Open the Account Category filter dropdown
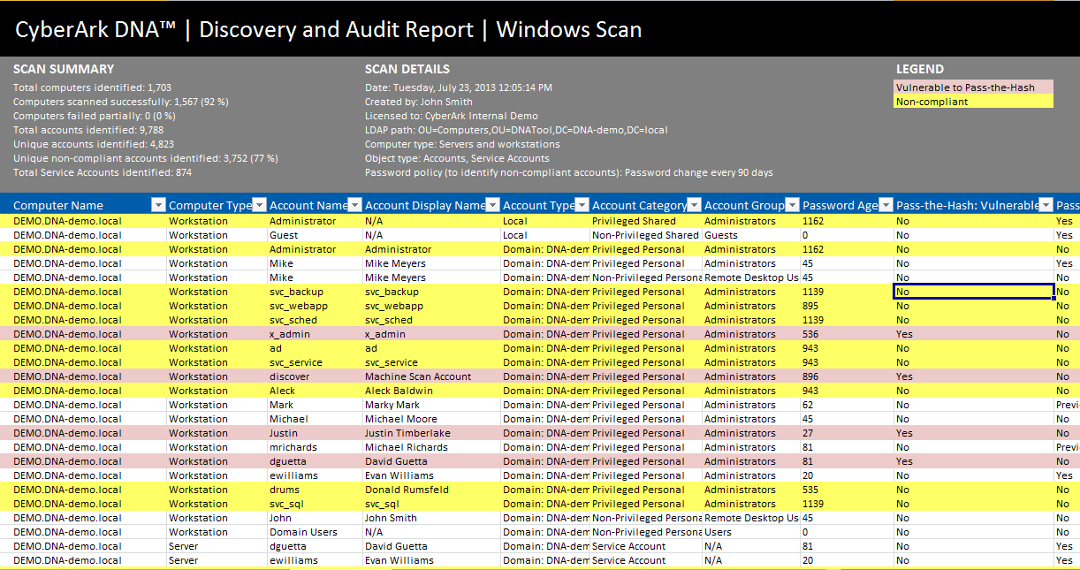 694,205
